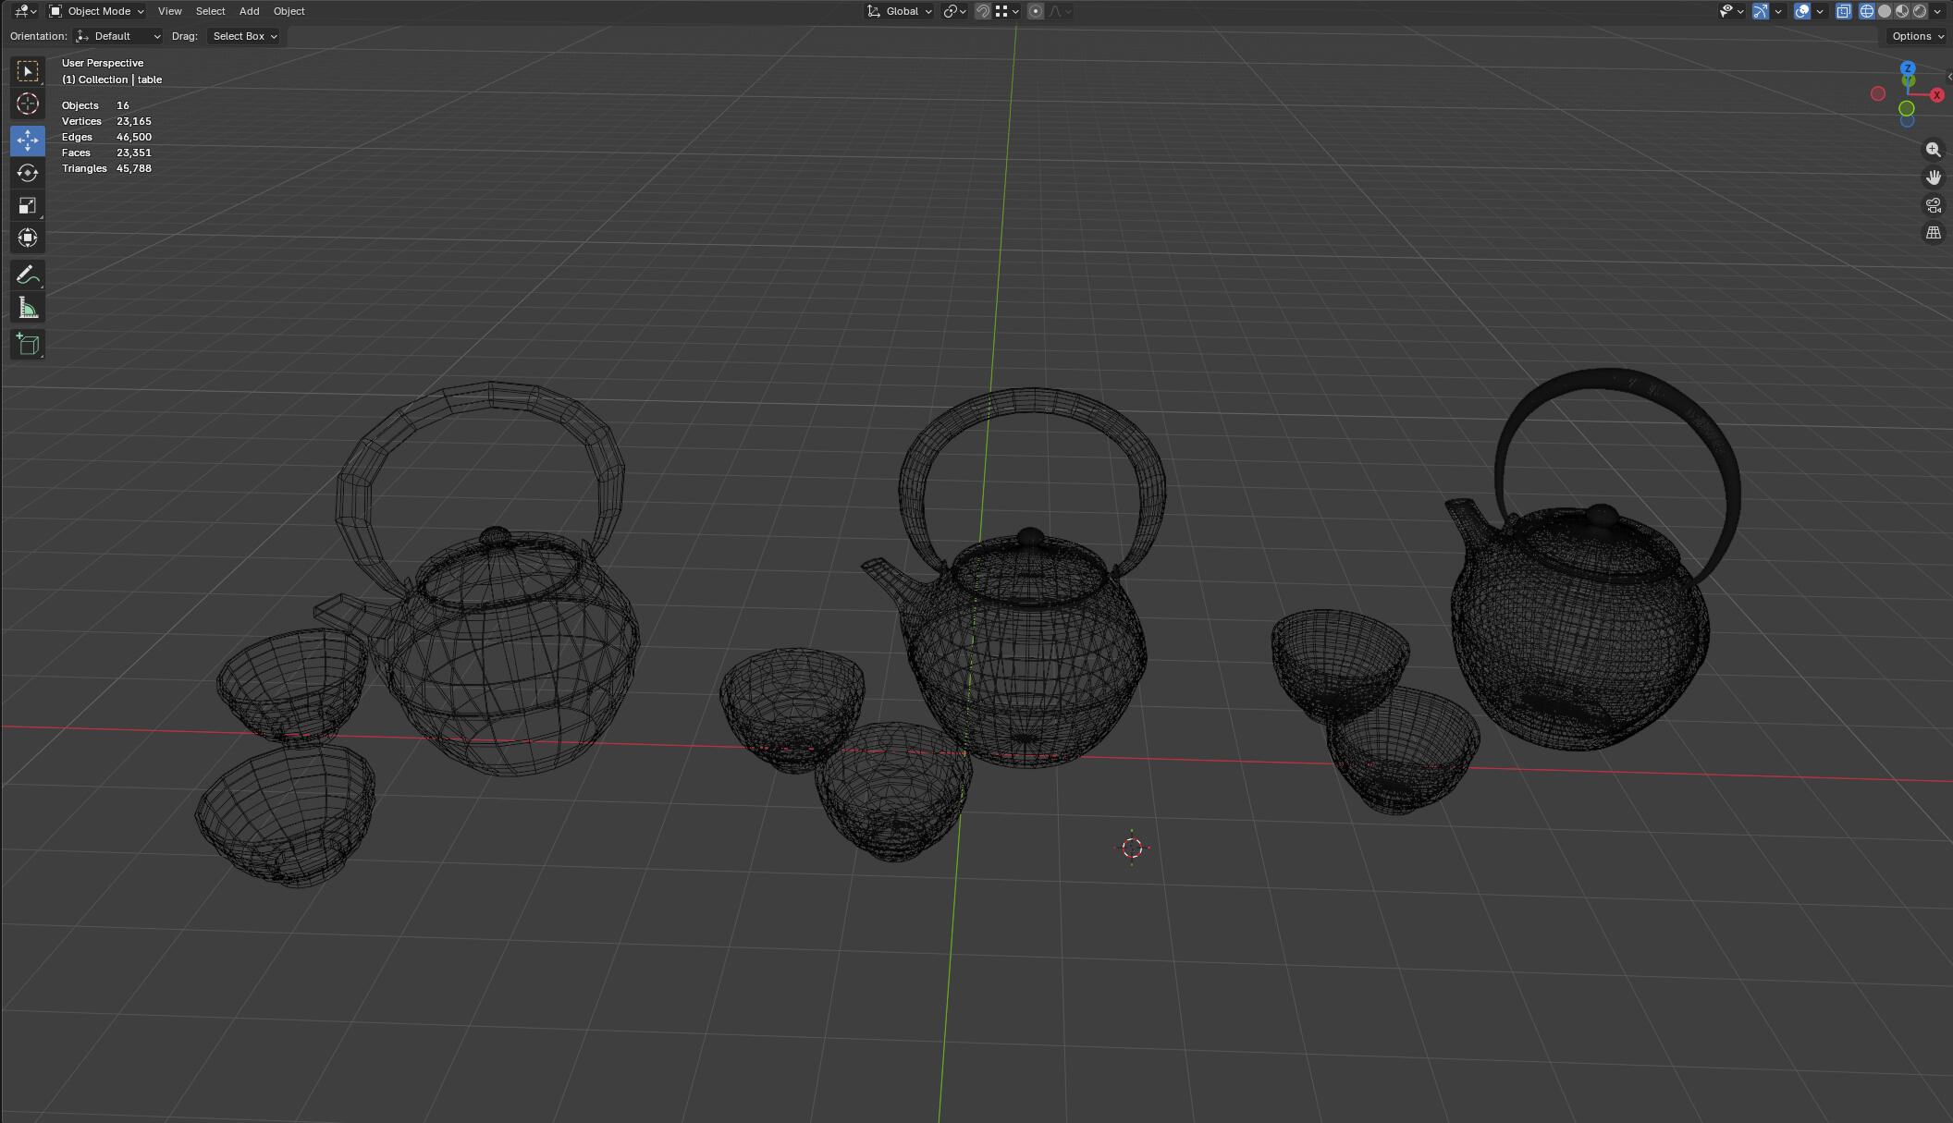
Task: Select the Add Cube tool
Action: [28, 345]
